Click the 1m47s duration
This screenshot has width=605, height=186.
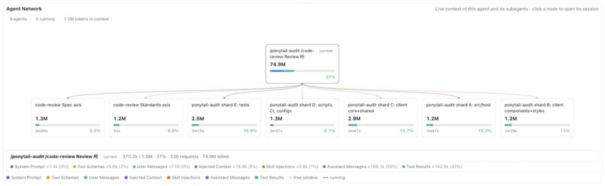432,131
